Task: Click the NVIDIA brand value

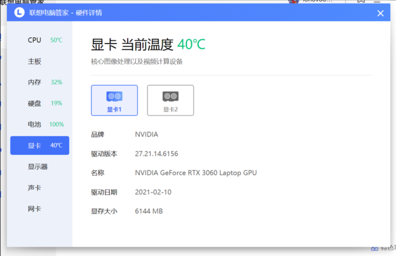Action: tap(146, 134)
